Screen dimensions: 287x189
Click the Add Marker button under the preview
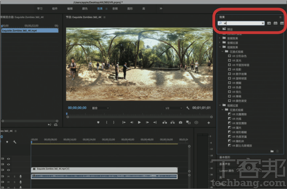[x=98, y=122]
